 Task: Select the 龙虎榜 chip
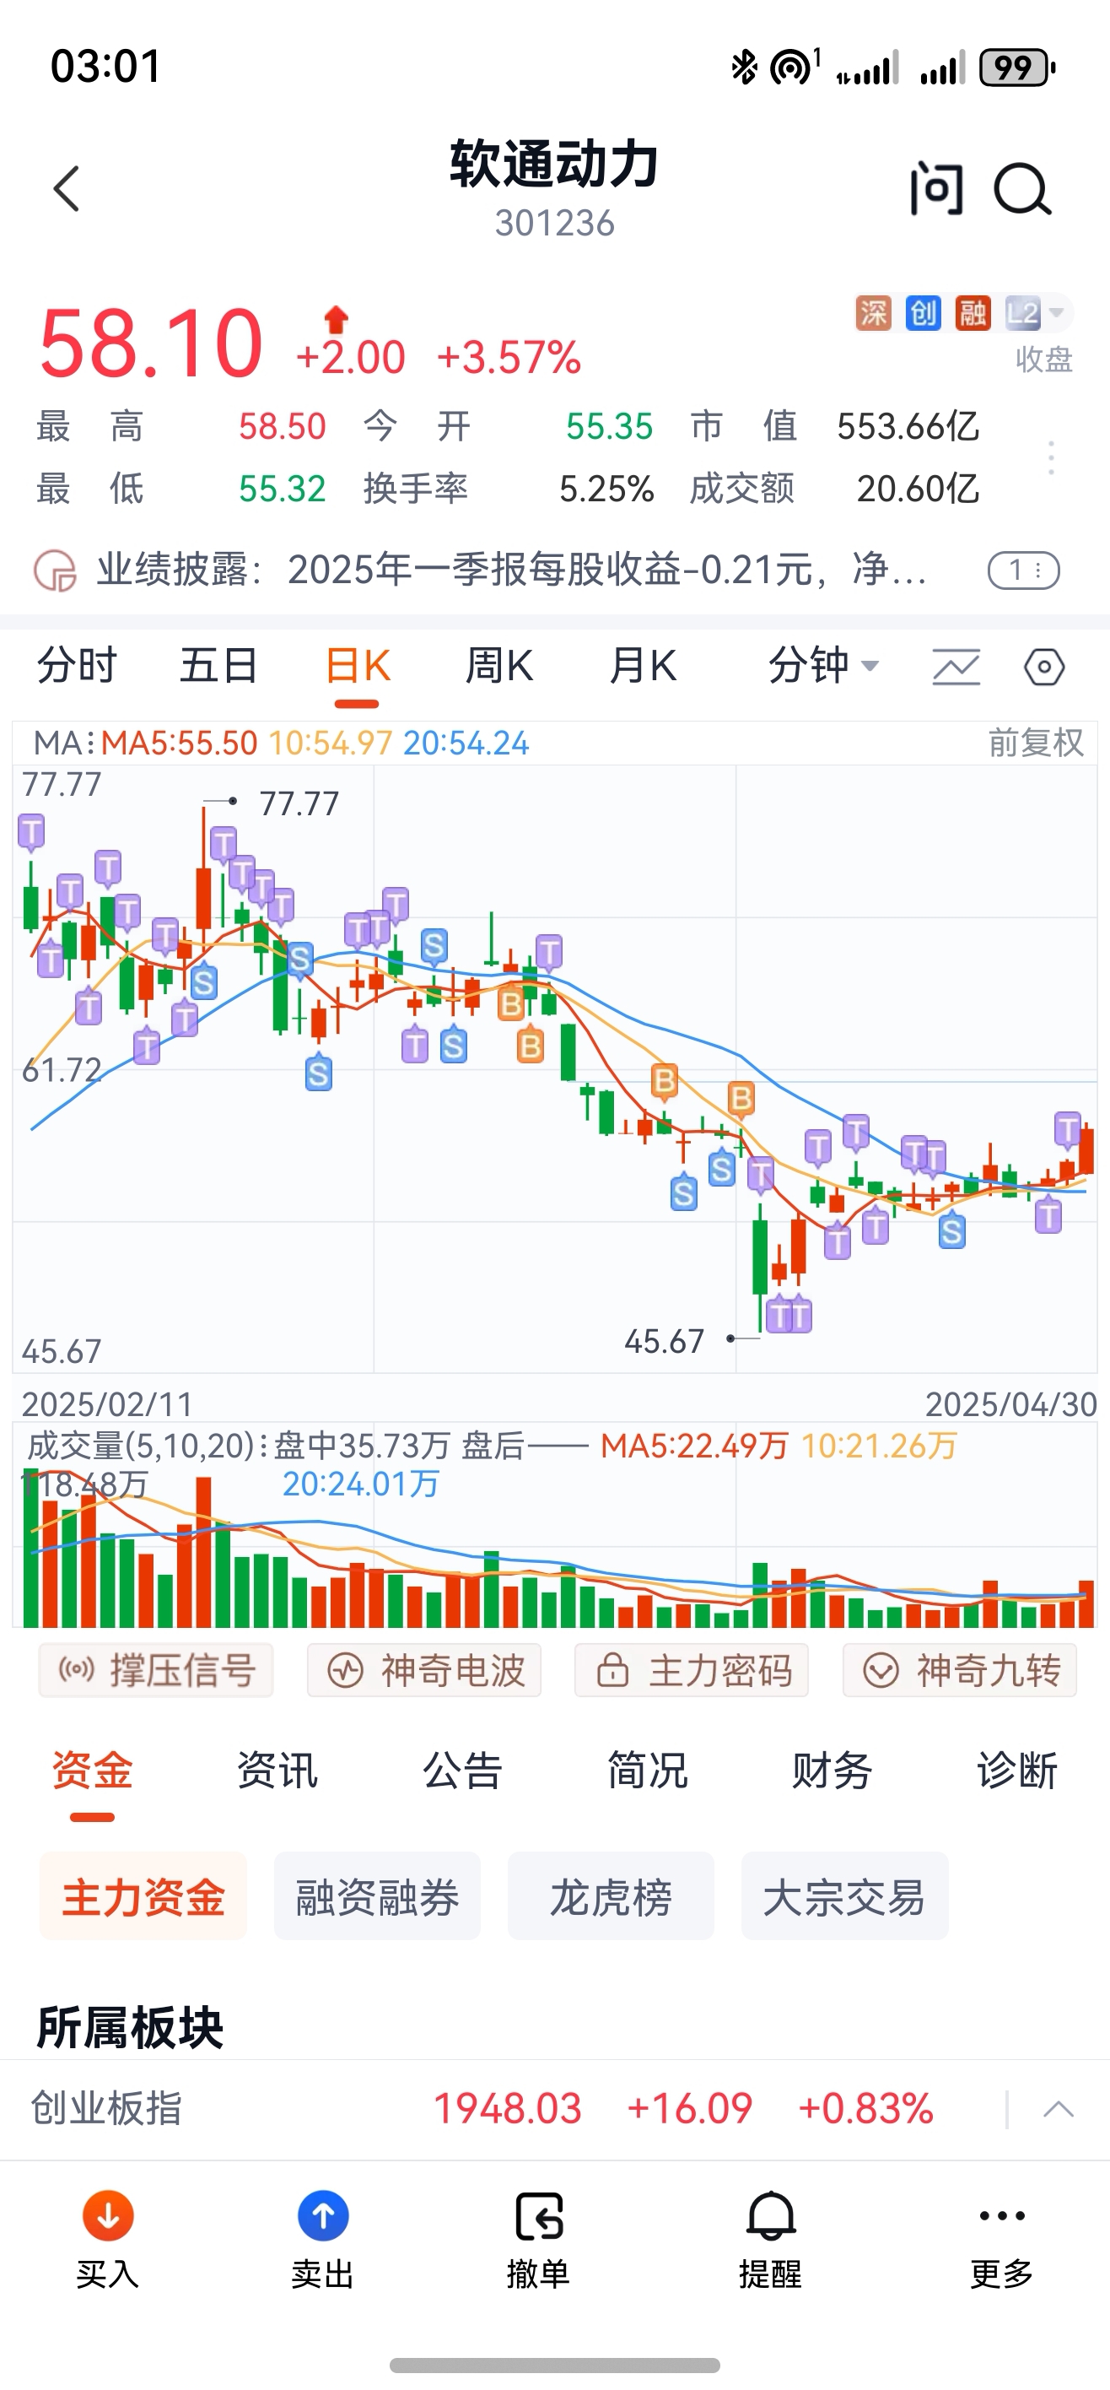coord(610,1897)
